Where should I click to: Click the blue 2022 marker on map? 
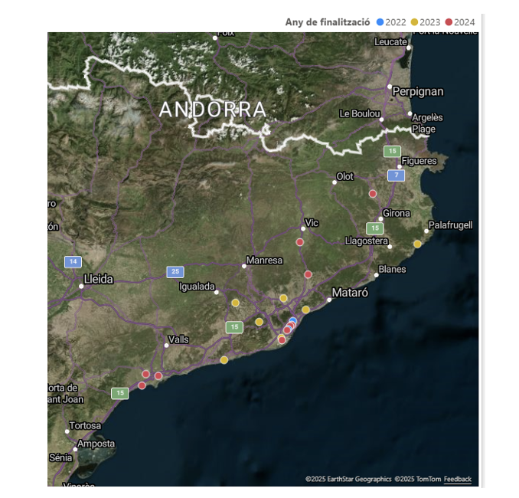click(x=293, y=321)
